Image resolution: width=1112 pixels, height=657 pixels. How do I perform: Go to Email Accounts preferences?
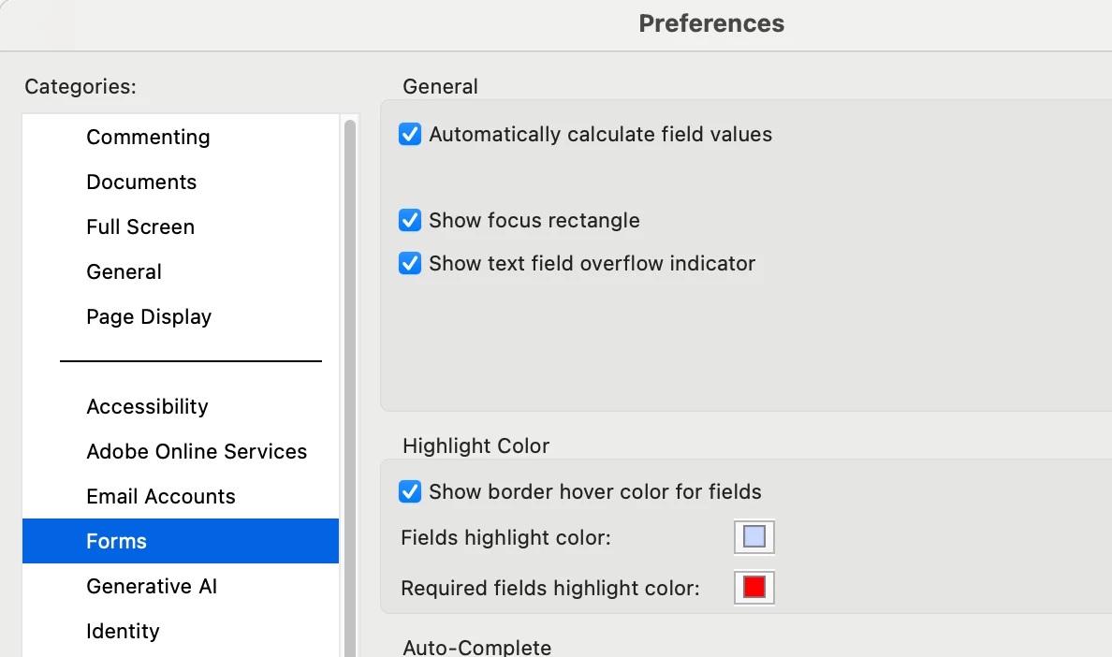click(x=161, y=497)
